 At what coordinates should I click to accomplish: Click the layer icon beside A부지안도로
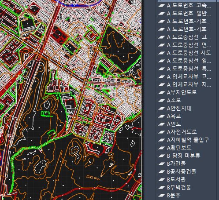pos(162,93)
